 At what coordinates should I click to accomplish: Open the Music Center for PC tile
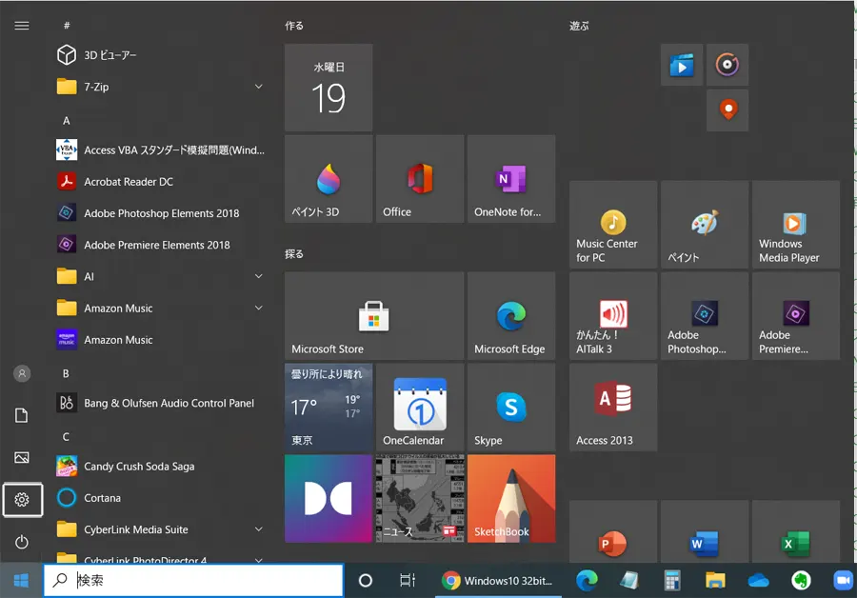(x=613, y=225)
